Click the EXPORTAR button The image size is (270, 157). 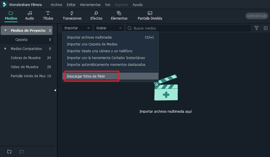click(x=257, y=16)
